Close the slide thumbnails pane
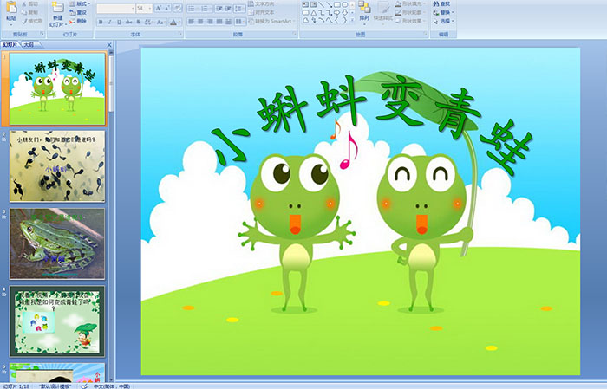This screenshot has width=607, height=389. (109, 45)
